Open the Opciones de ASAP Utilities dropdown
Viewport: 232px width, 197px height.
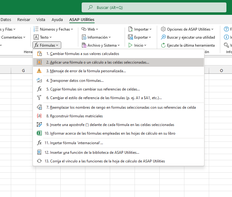[187, 29]
